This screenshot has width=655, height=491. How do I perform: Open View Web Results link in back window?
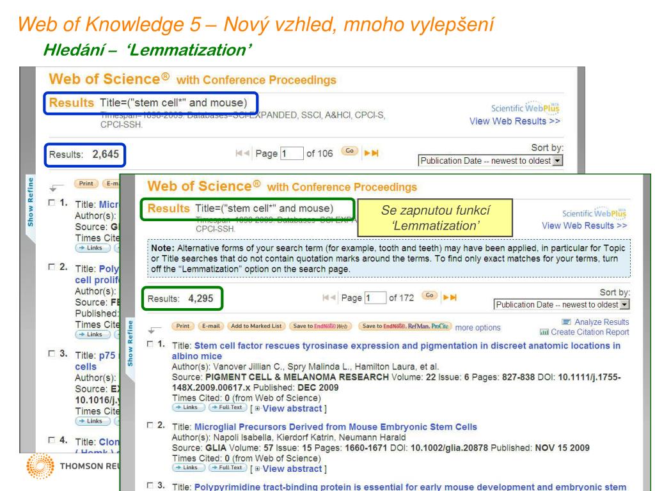(515, 121)
